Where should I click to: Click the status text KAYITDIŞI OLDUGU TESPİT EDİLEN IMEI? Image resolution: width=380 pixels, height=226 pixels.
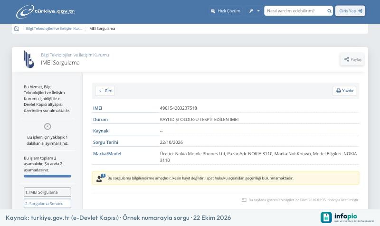pyautogui.click(x=199, y=120)
